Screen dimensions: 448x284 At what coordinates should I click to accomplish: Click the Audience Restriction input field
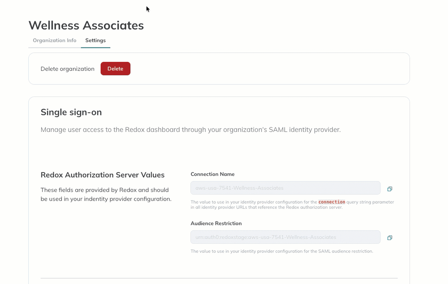pyautogui.click(x=285, y=237)
